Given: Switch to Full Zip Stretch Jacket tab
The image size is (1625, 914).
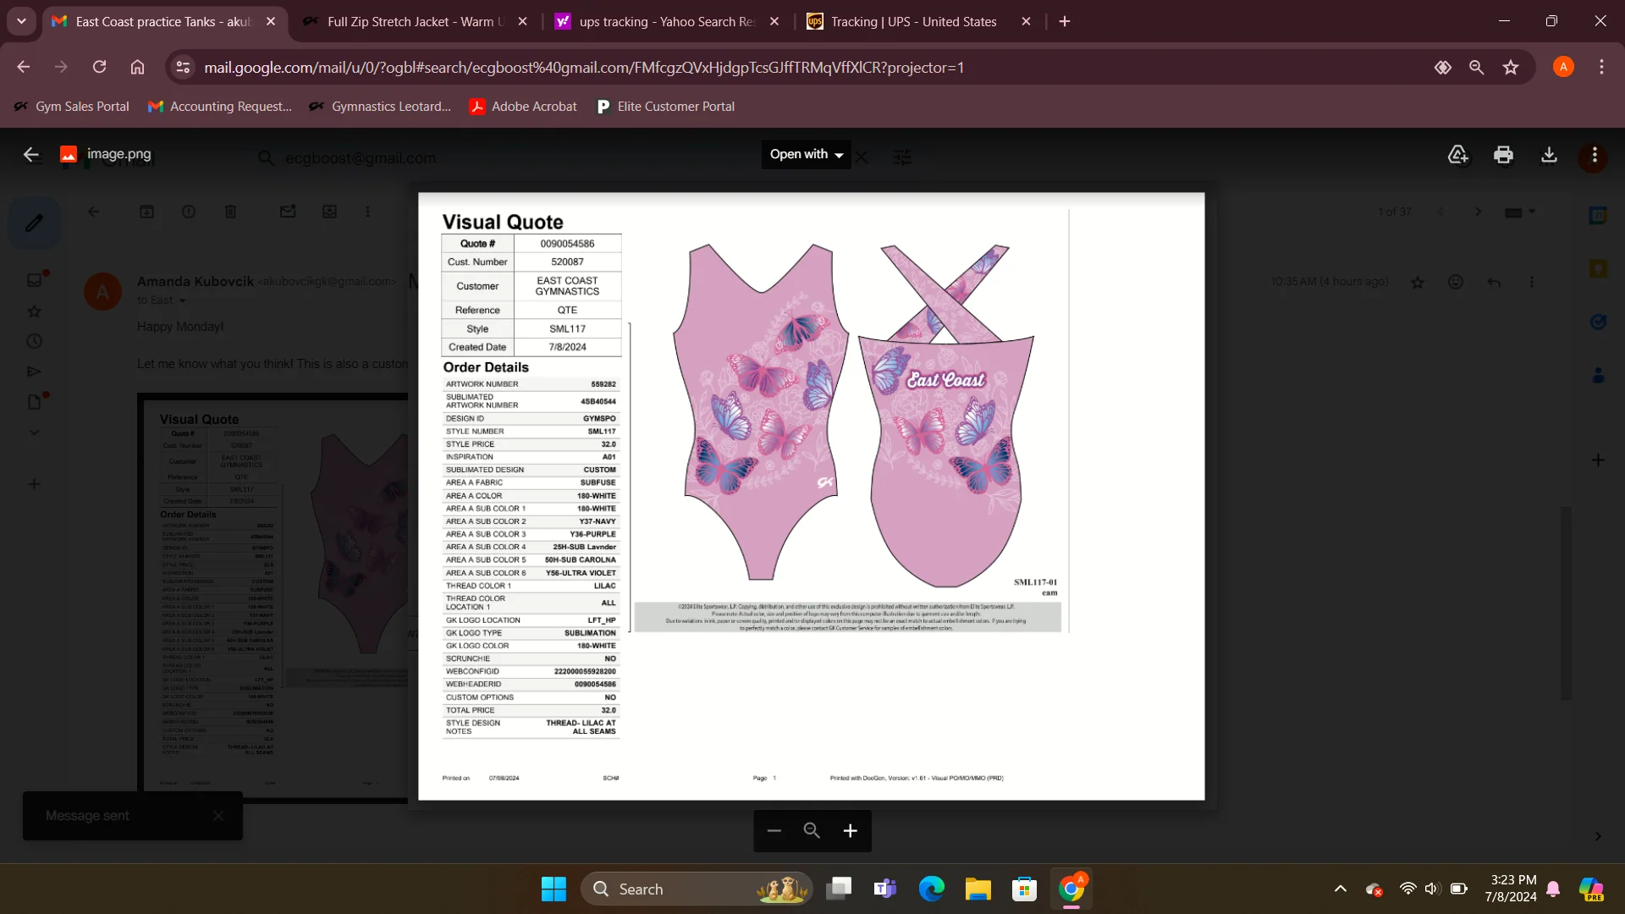Looking at the screenshot, I should (416, 22).
